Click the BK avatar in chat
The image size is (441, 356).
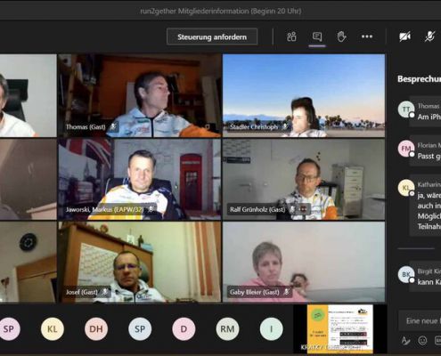point(406,275)
